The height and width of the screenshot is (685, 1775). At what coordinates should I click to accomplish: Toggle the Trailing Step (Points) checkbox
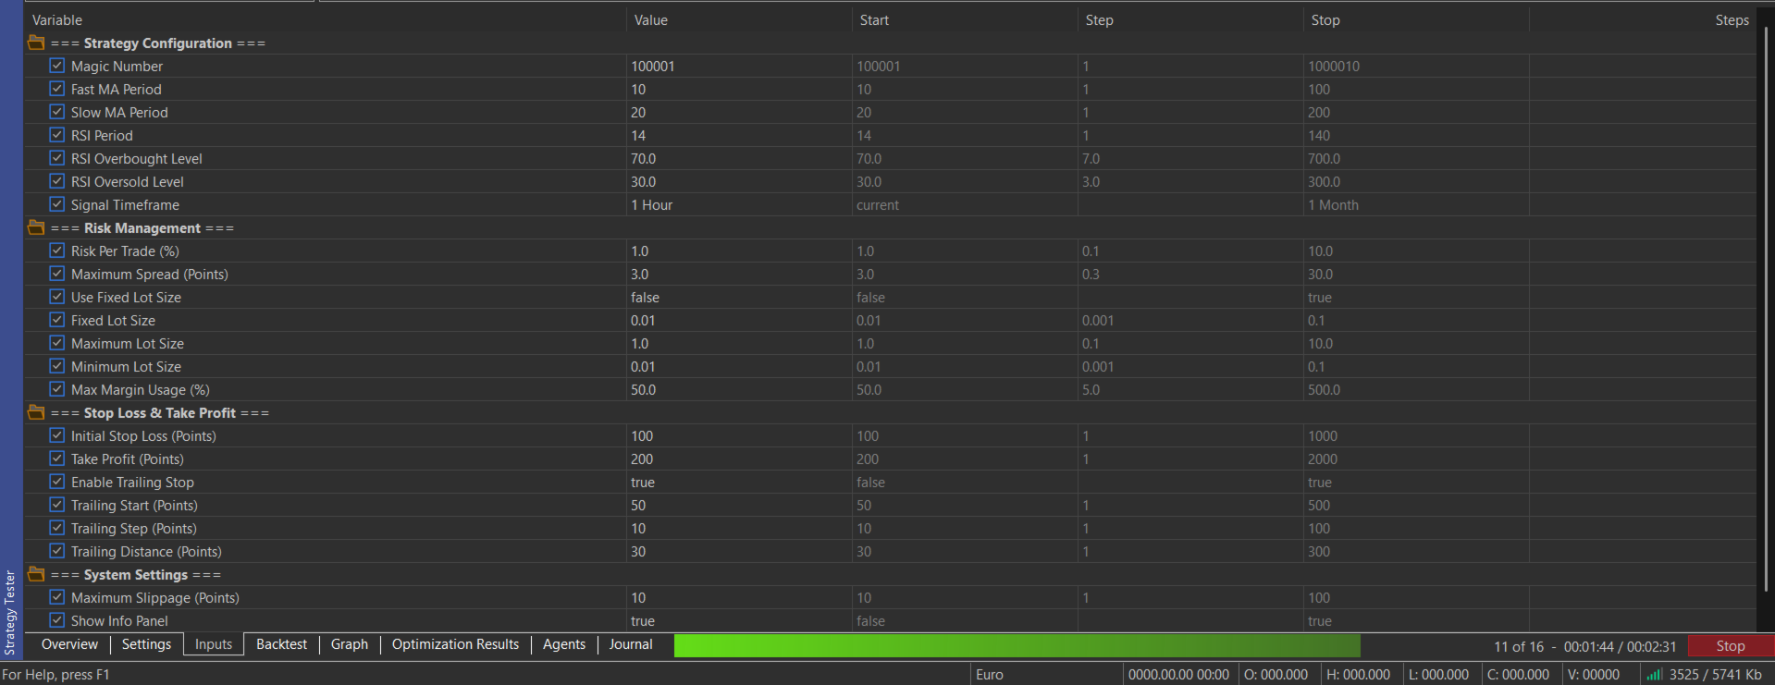57,528
